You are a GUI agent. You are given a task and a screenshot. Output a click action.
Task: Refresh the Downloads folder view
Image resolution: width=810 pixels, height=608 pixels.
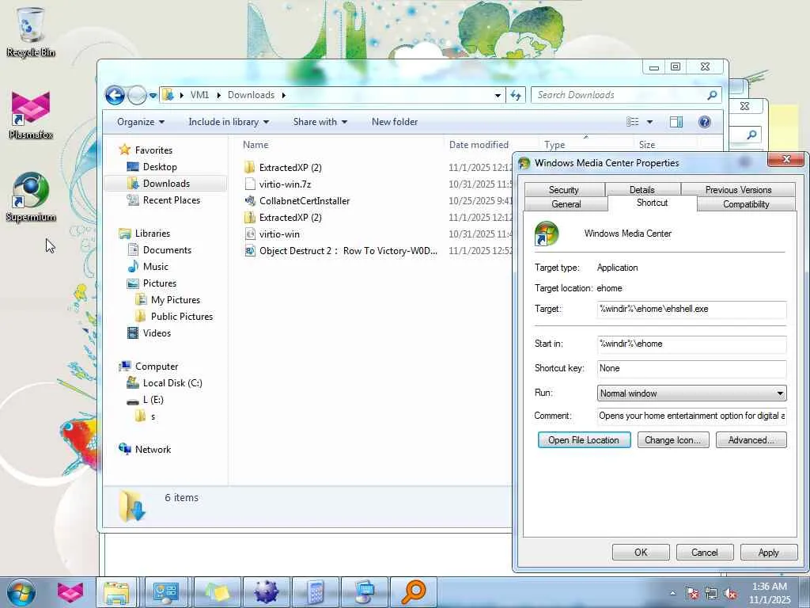tap(516, 95)
